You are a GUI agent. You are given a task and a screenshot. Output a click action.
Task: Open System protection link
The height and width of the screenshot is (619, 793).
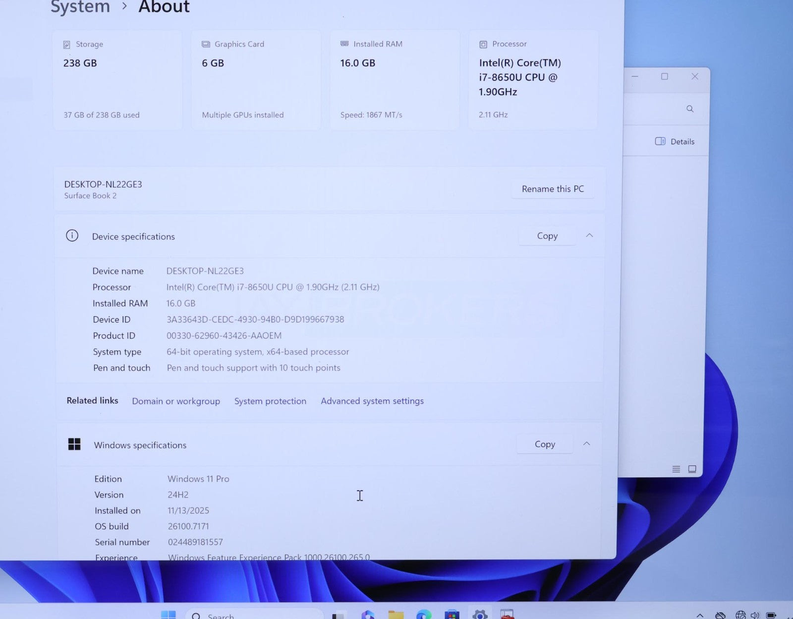coord(270,401)
